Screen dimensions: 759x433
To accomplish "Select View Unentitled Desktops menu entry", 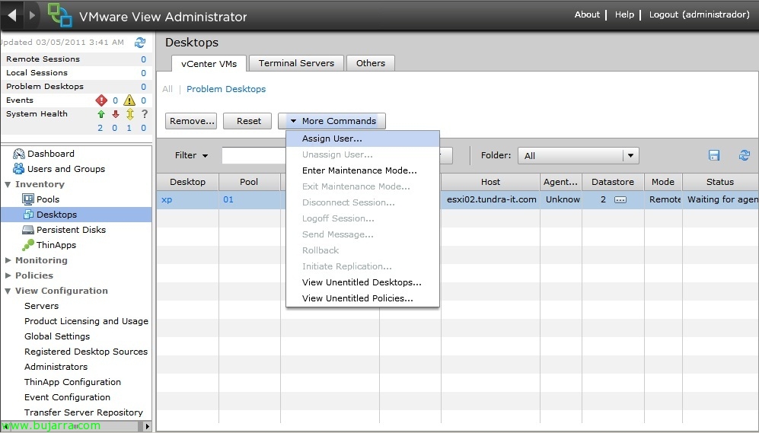I will coord(362,282).
